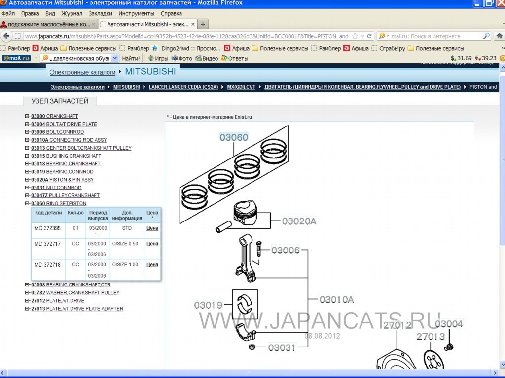
Task: Open the MX(GDI),CVT breadcrumb link
Action: [241, 87]
